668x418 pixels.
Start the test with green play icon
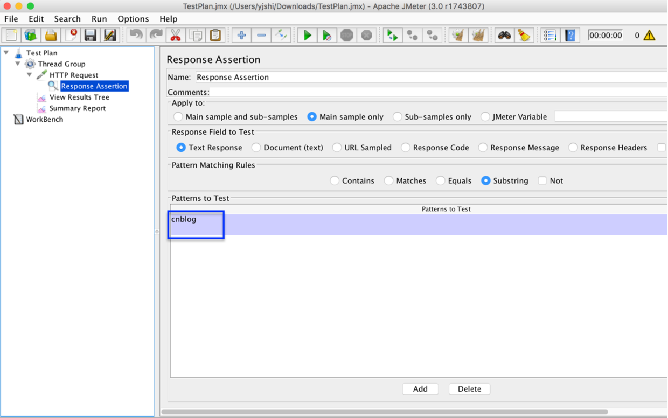308,36
